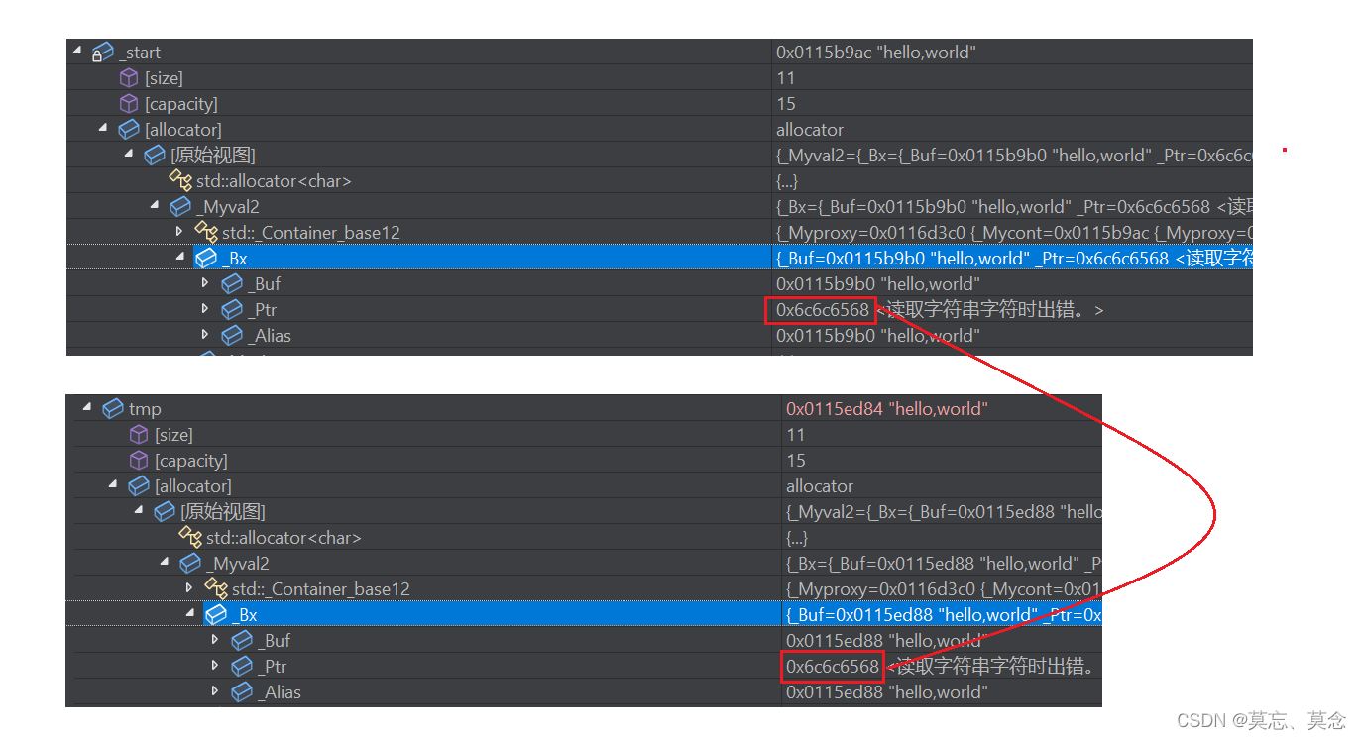Expand std::_Container_base12 under _start
Viewport: 1362px width, 740px height.
click(179, 232)
